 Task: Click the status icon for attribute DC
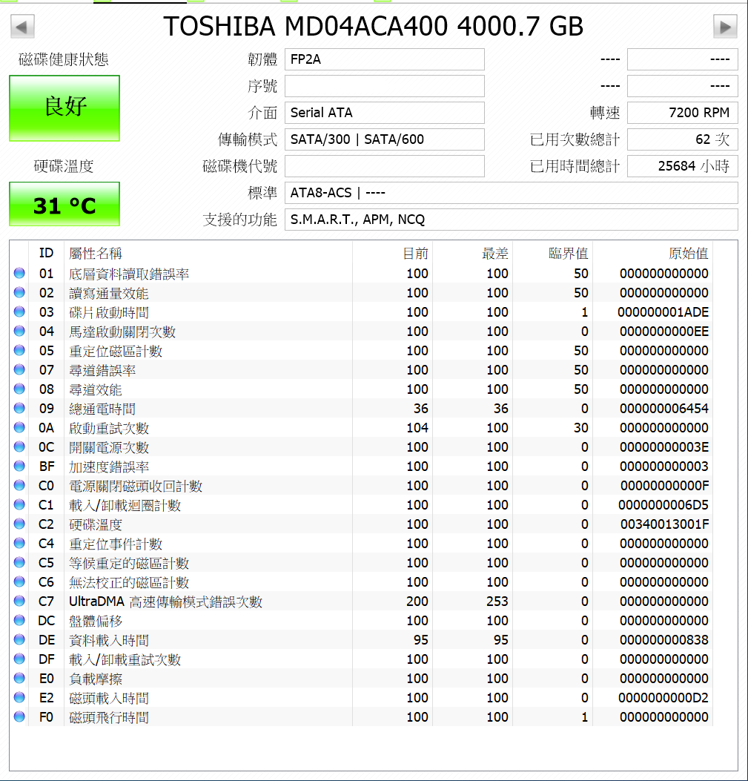[x=19, y=620]
